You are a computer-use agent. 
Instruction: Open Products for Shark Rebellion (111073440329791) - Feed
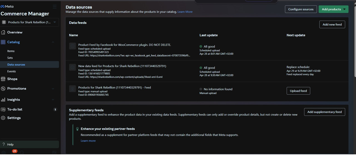[x=115, y=87]
